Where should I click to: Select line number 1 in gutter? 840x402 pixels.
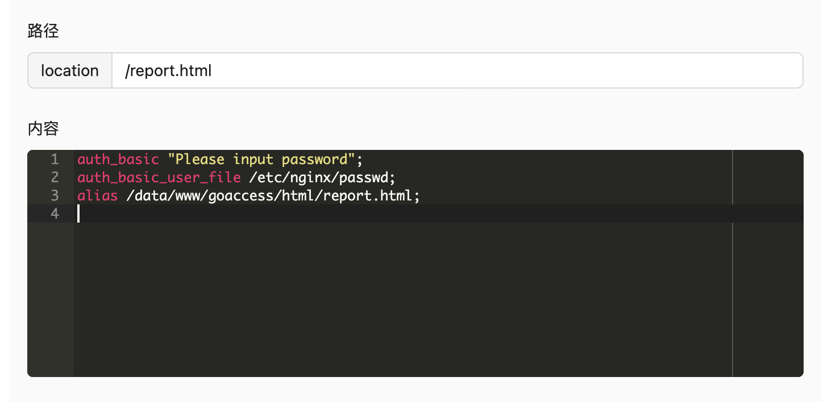pos(55,159)
